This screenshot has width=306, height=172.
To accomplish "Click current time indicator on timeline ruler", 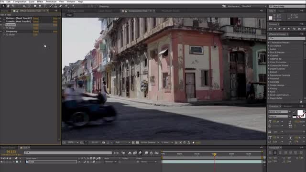I will (x=215, y=154).
